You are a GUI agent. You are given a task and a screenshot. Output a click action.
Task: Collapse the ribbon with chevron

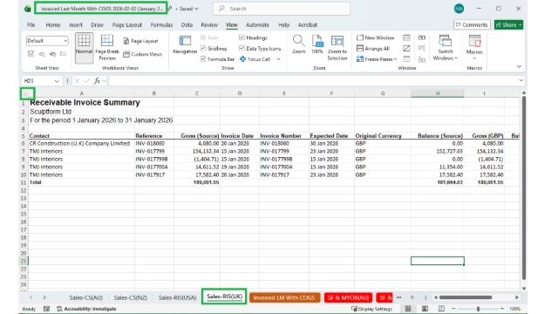point(519,66)
